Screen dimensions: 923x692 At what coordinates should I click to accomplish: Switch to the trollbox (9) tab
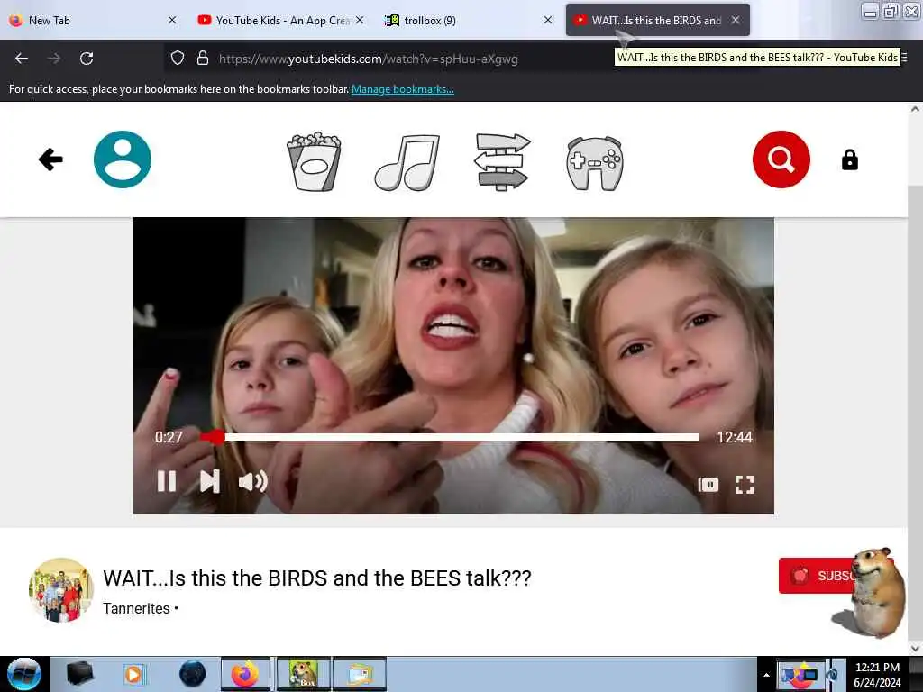pyautogui.click(x=468, y=20)
